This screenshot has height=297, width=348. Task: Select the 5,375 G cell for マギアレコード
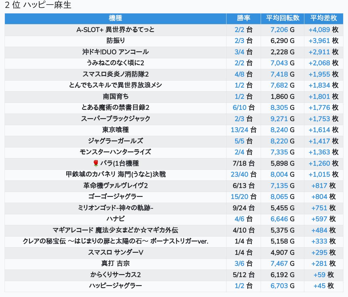[283, 230]
